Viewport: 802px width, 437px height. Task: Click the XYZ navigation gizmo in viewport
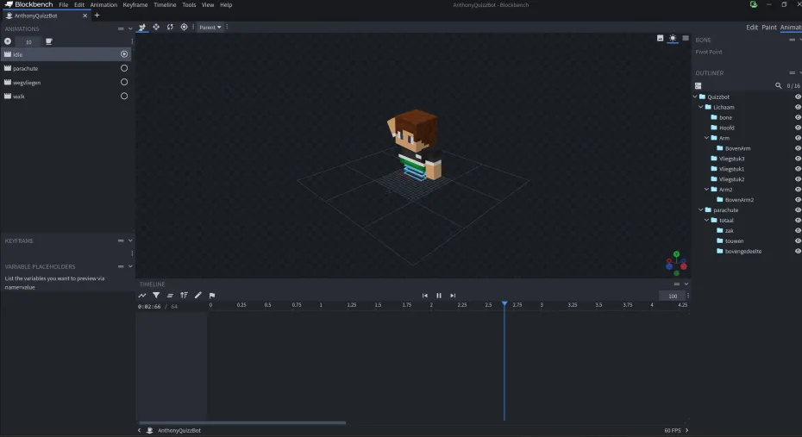[x=676, y=263]
